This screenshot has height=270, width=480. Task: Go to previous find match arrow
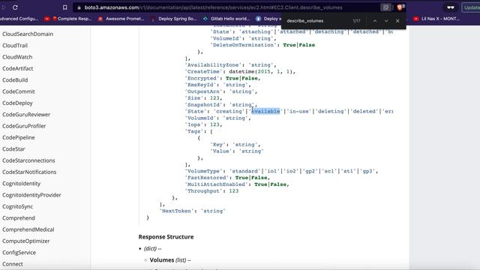point(375,21)
